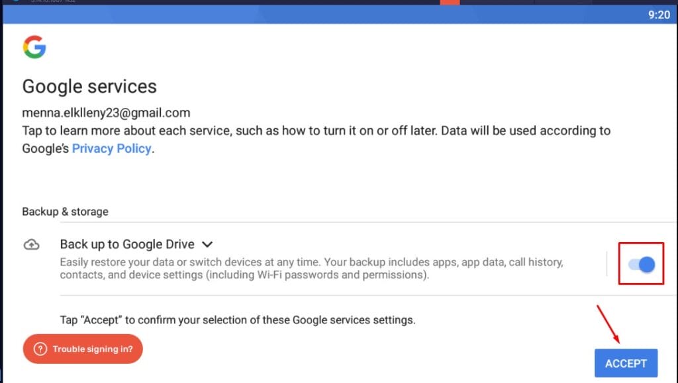This screenshot has width=678, height=383.
Task: Click the Tap "Accept" to confirm message
Action: point(238,320)
